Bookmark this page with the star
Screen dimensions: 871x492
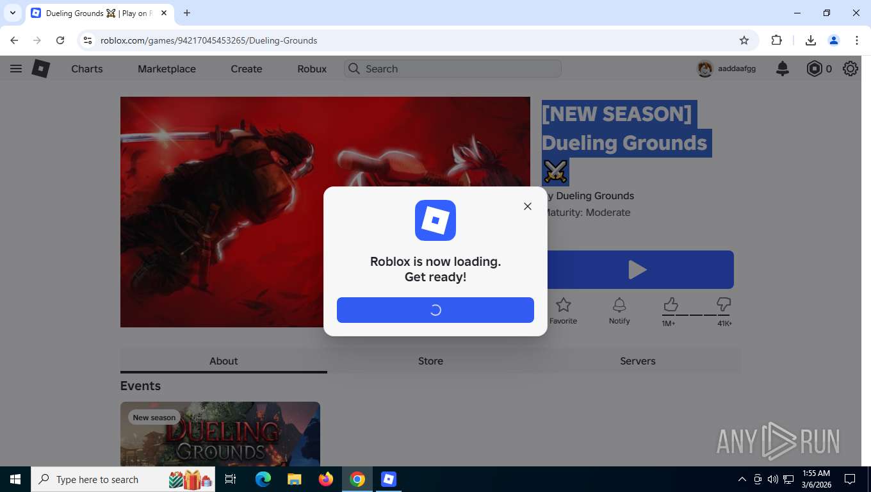[x=744, y=40]
